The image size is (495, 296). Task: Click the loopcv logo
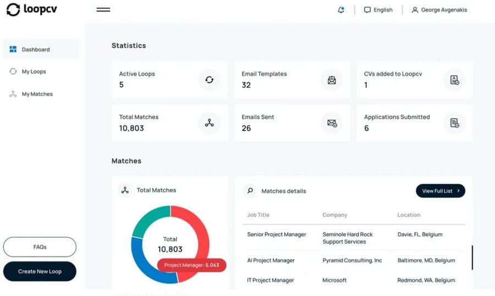[x=31, y=9]
